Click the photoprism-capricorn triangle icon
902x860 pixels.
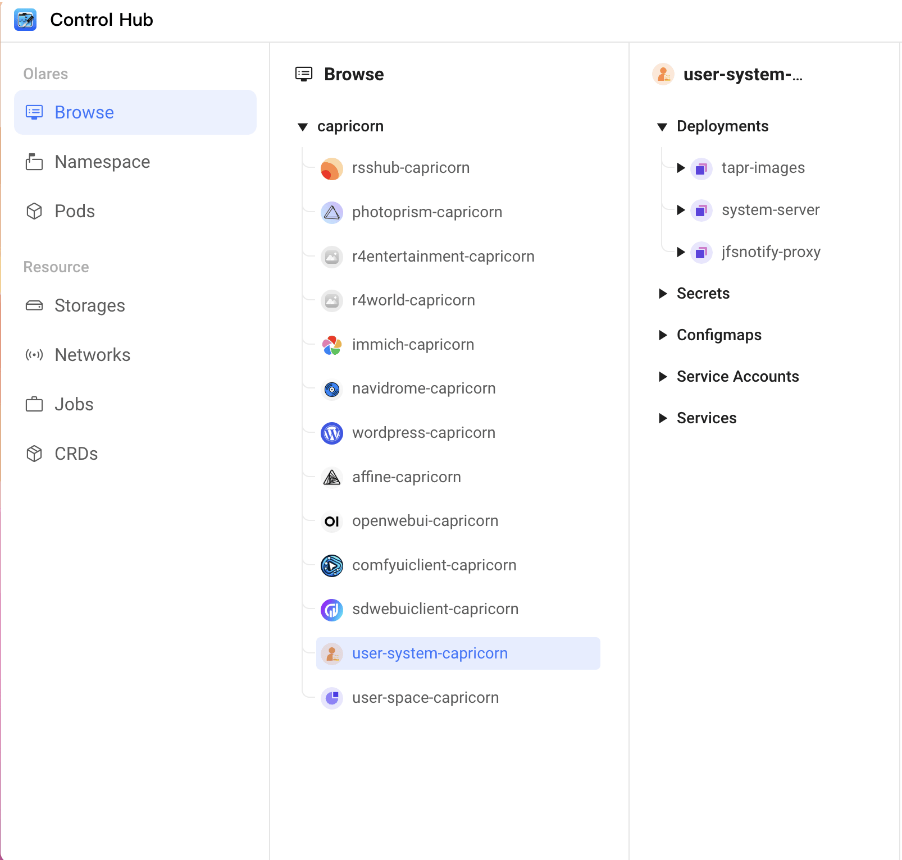click(332, 212)
